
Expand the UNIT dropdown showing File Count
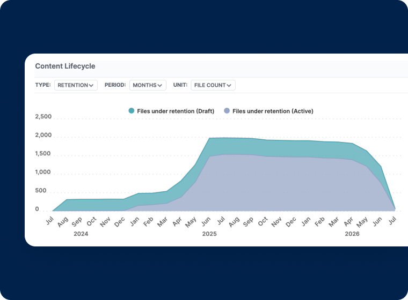point(213,85)
